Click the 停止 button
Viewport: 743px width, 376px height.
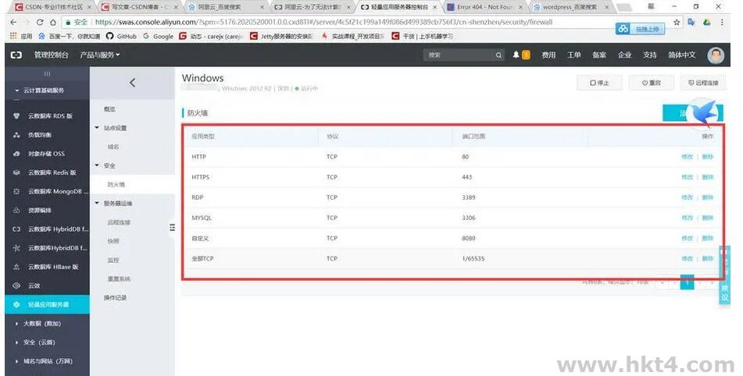(x=599, y=83)
